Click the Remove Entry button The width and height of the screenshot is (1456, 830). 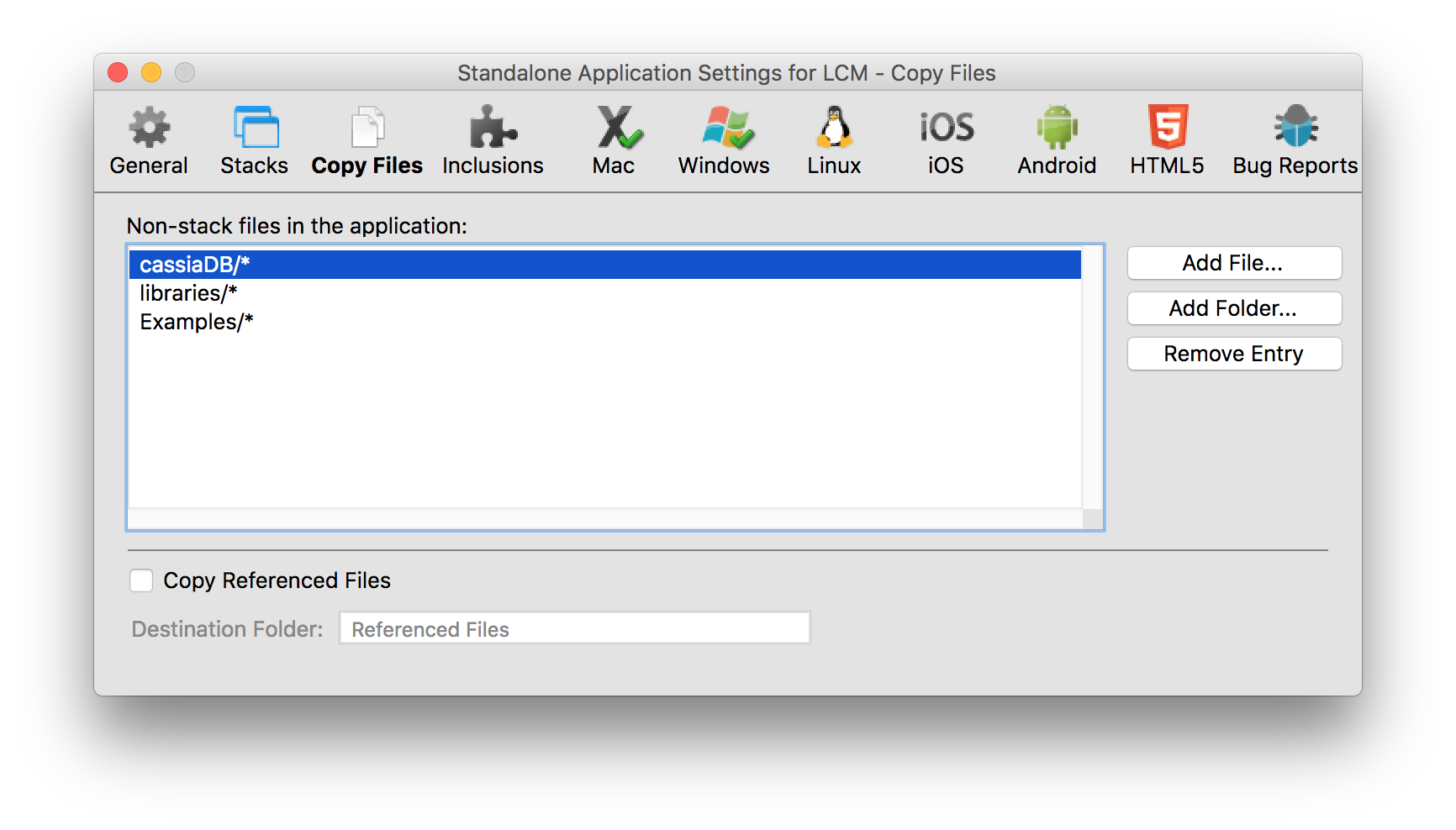(x=1234, y=354)
